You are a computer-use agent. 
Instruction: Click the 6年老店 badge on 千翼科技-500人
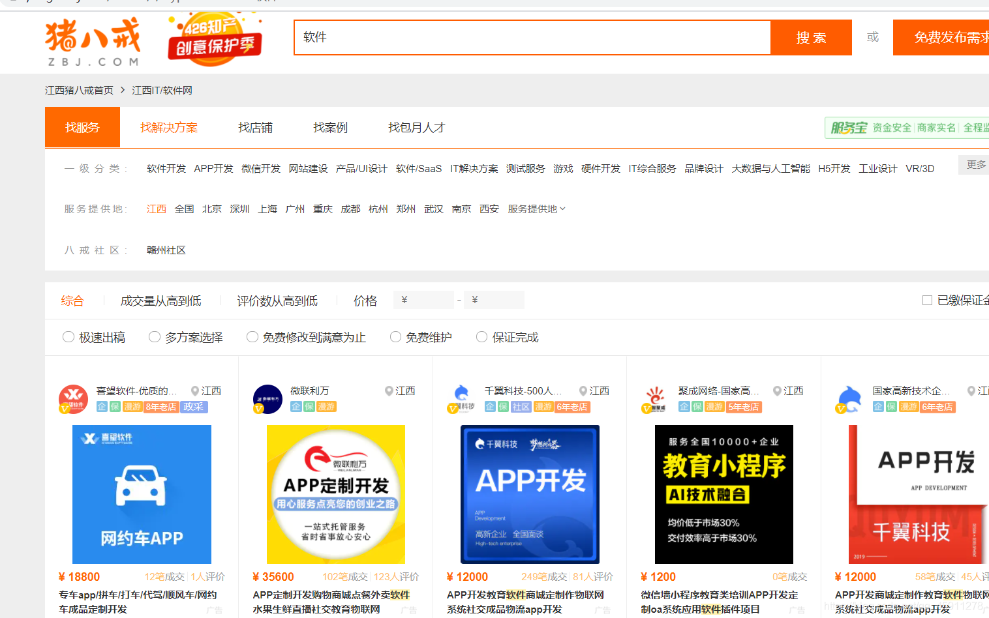[x=572, y=407]
